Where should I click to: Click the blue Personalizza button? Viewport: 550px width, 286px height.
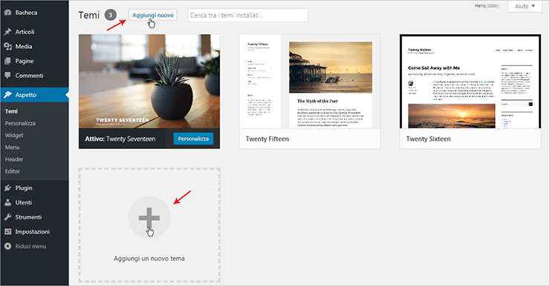(193, 139)
